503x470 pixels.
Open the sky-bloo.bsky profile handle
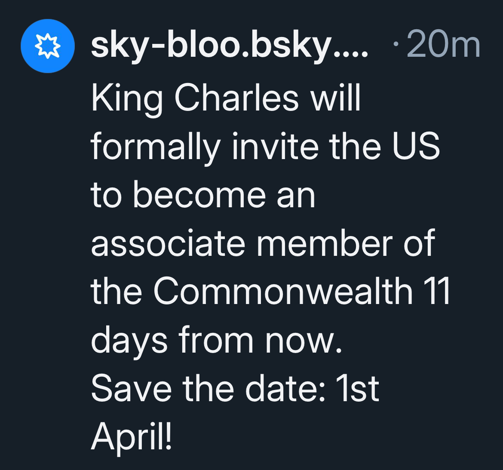[x=230, y=45]
